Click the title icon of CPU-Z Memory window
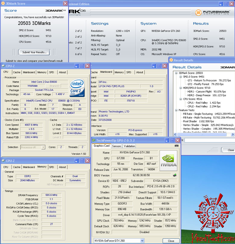This screenshot has height=244, width=235. coord(3,161)
